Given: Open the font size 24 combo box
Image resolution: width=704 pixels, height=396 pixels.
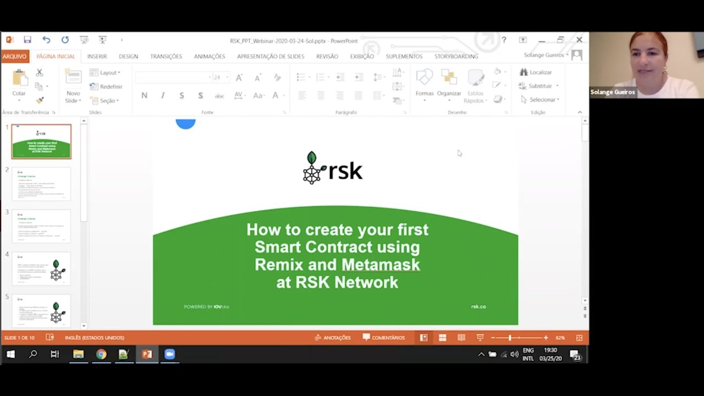Looking at the screenshot, I should tap(221, 78).
